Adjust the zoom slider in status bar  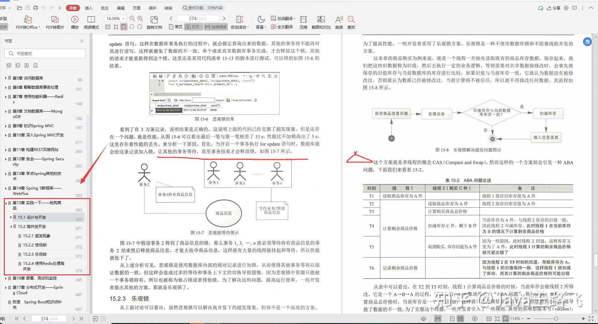(x=556, y=319)
